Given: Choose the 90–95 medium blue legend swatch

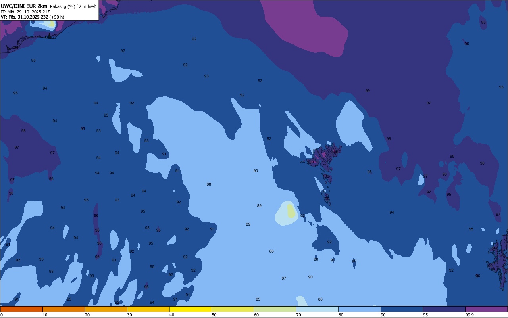Looking at the screenshot, I should 402,309.
